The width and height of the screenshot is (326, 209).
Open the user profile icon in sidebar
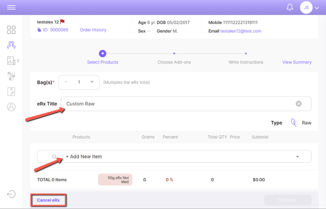tap(11, 107)
